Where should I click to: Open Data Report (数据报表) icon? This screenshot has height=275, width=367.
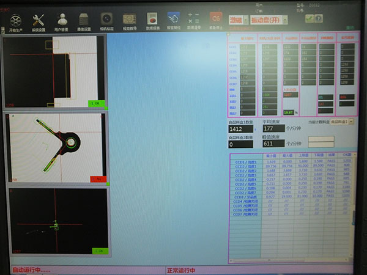coord(152,21)
